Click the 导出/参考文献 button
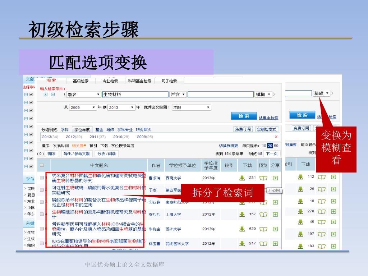This screenshot has width=368, height=276. [77, 154]
